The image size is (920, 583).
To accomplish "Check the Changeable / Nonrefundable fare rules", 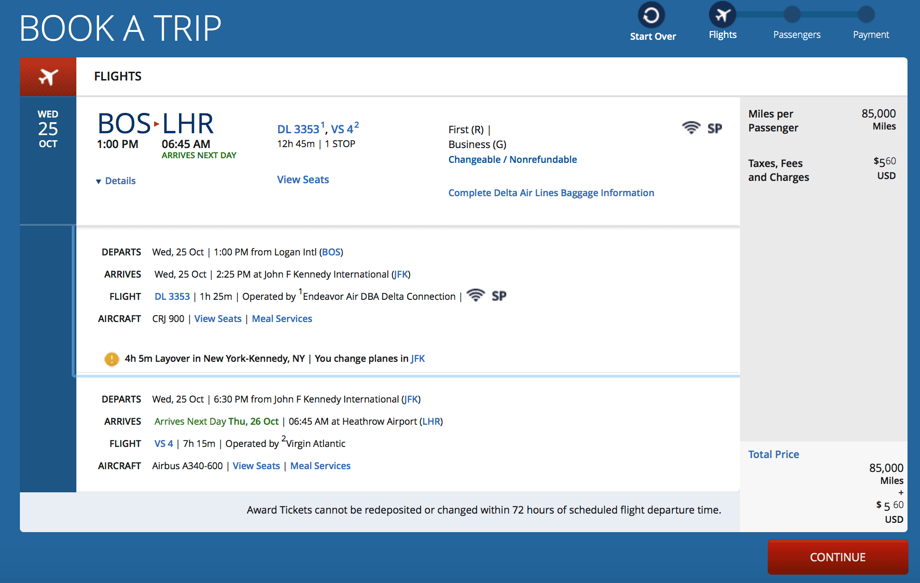I will [512, 159].
